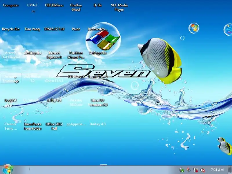Viewport: 232px width, 174px height.
Task: Select the Norton Ghost 11.5.1 label
Action: point(54,79)
